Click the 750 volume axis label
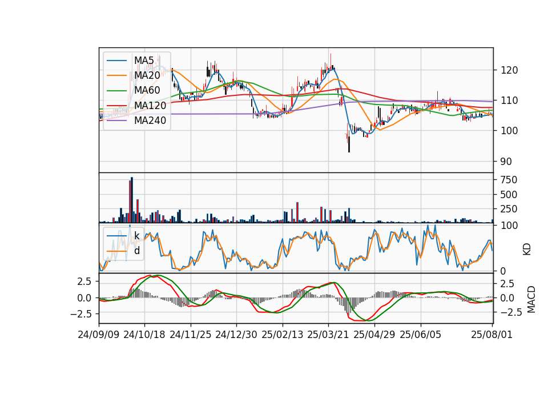 tap(509, 180)
